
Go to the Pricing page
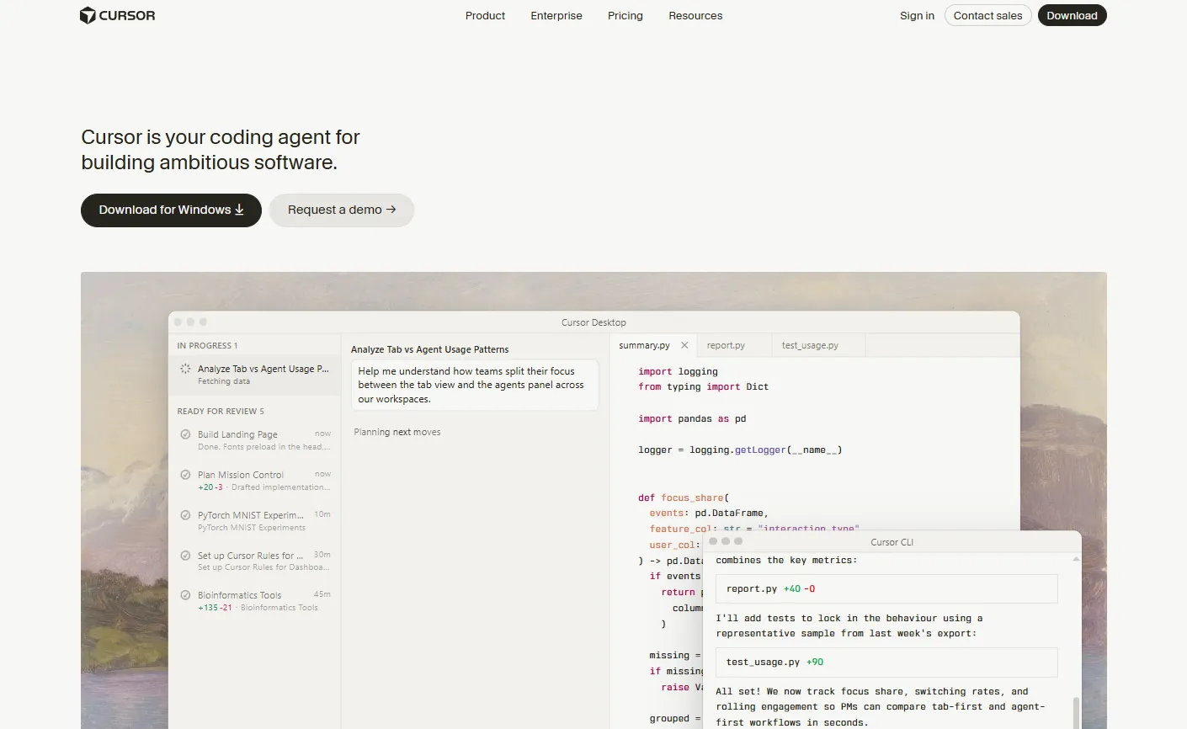[x=625, y=15]
